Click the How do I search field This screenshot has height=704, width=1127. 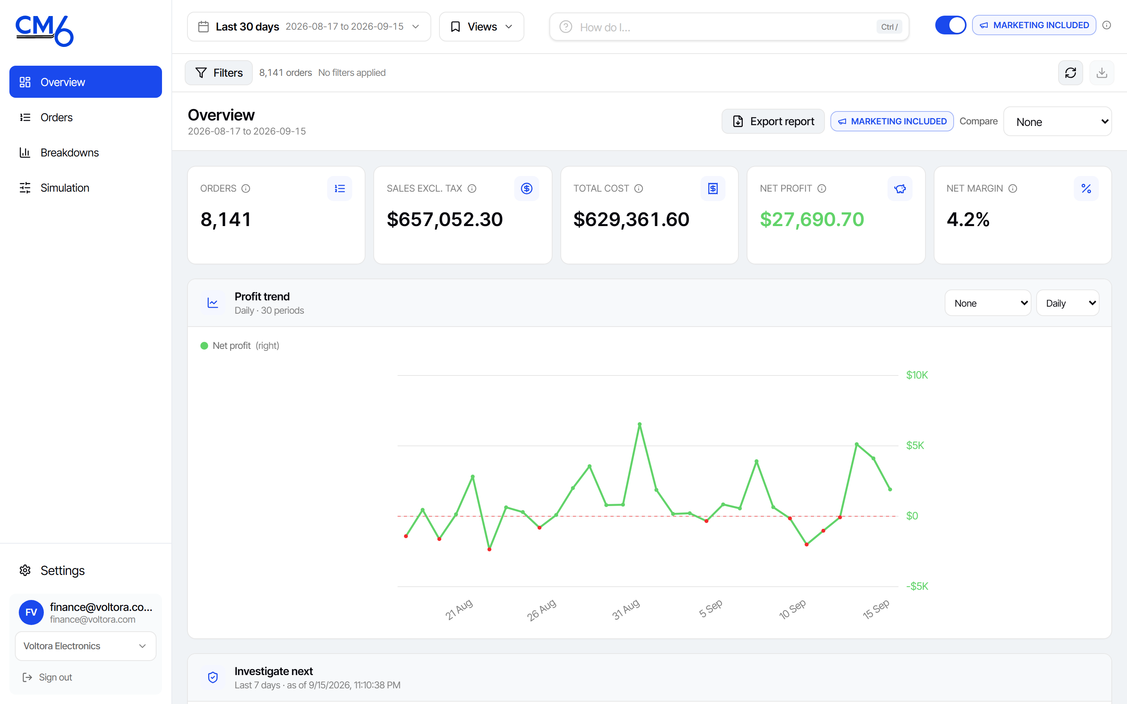[729, 27]
